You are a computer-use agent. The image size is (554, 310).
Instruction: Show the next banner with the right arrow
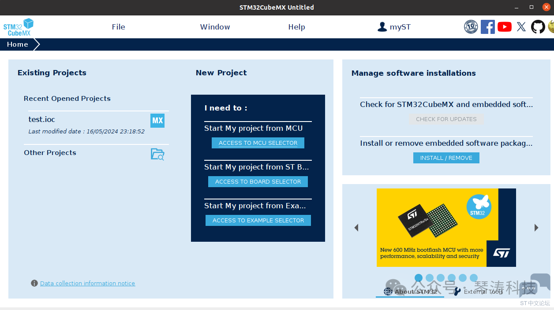click(x=536, y=228)
